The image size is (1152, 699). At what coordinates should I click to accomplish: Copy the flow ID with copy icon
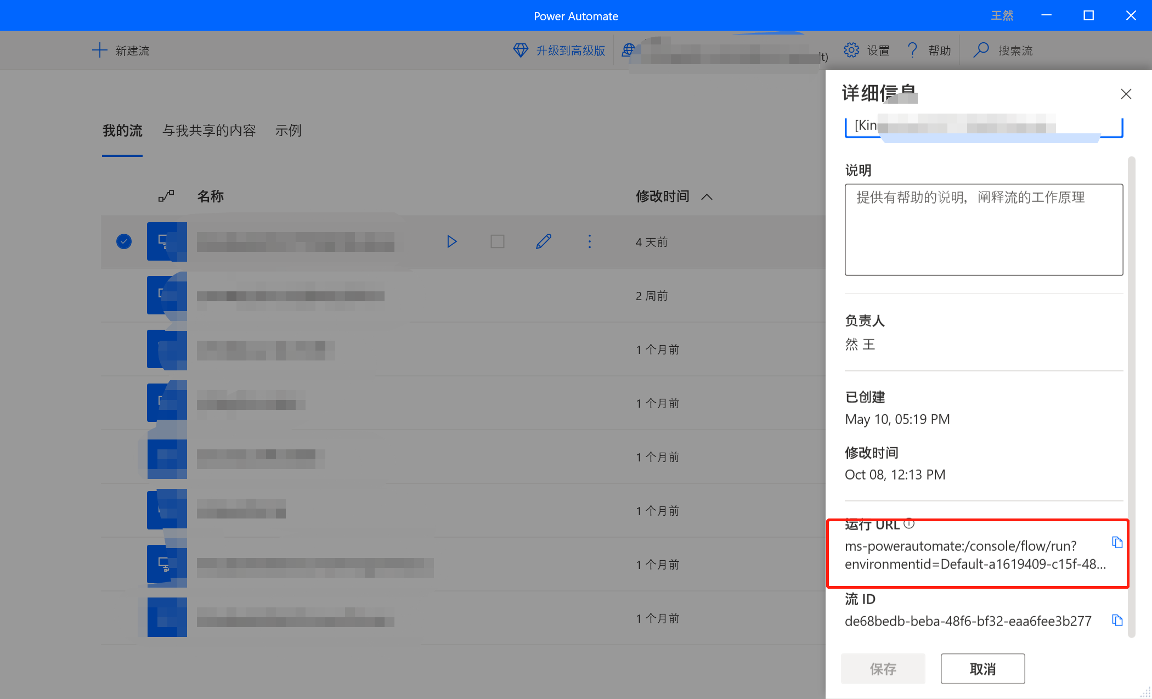click(x=1117, y=620)
